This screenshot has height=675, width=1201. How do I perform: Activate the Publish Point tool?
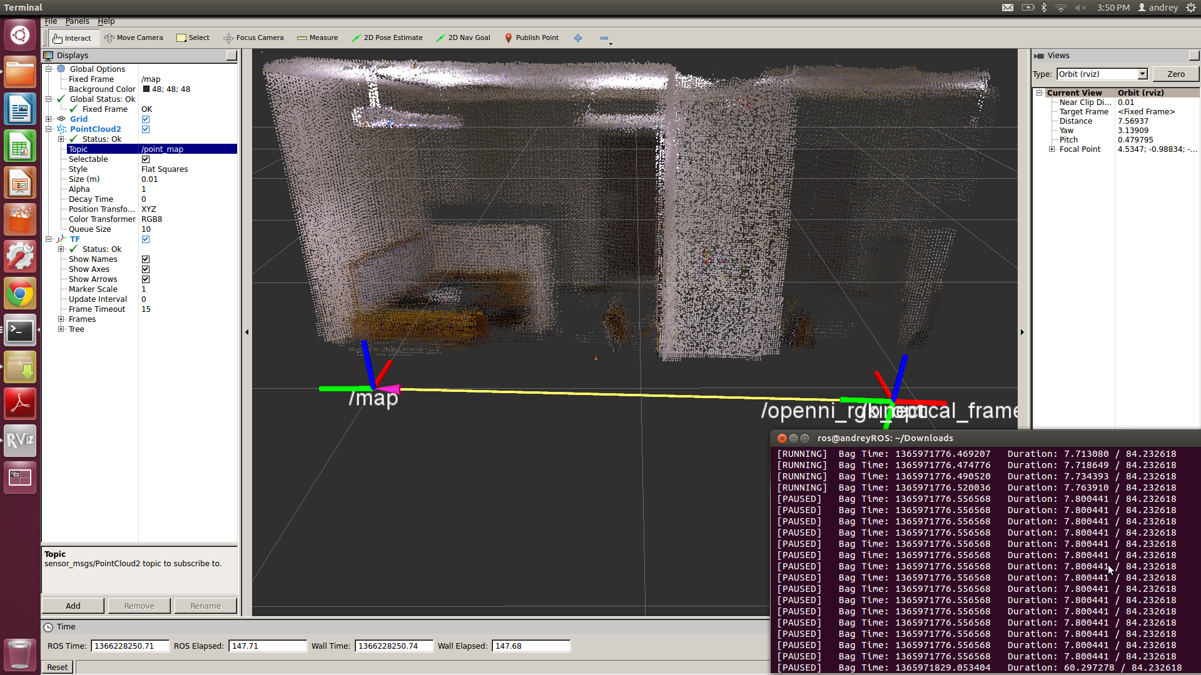[531, 37]
